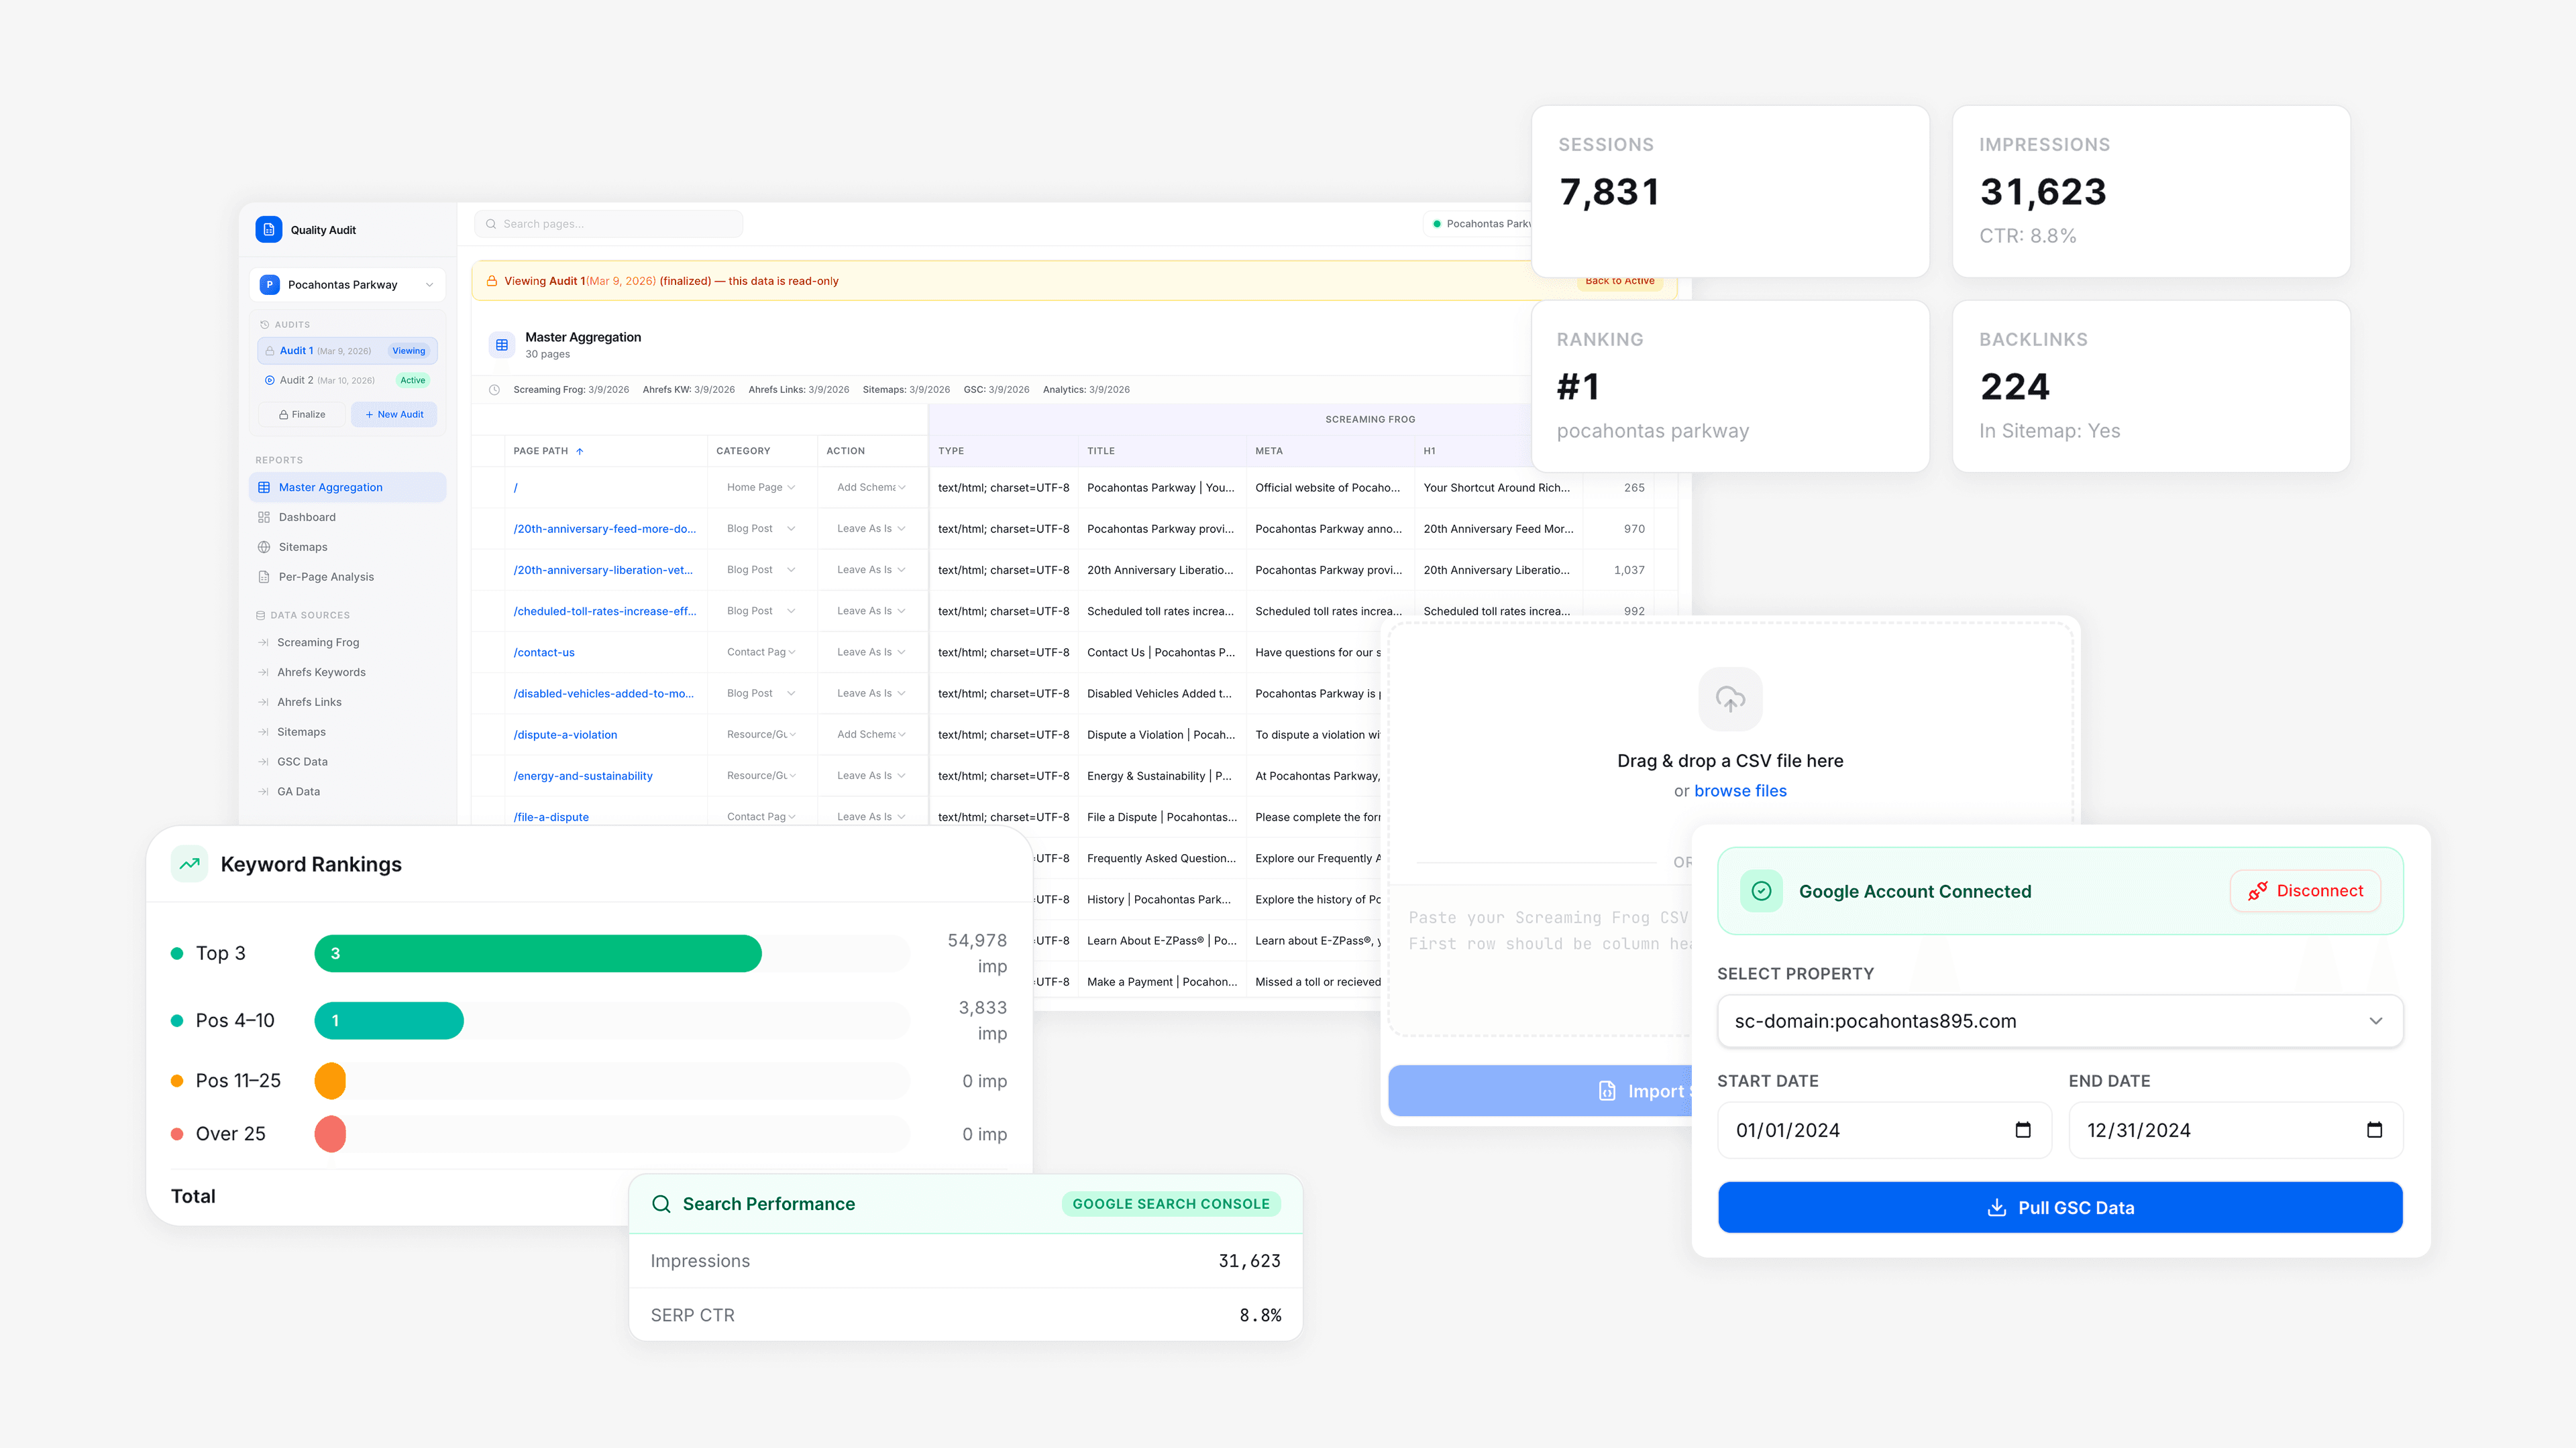Open GA Data source

(347, 792)
